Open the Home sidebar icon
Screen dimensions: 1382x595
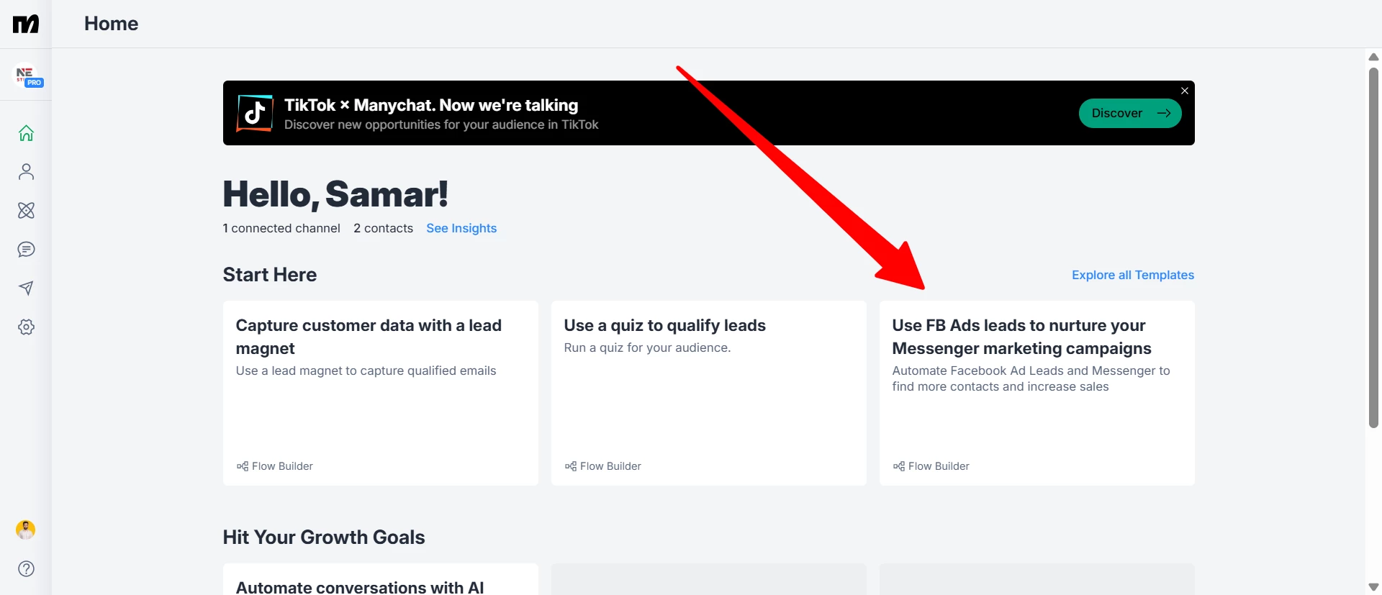(26, 133)
